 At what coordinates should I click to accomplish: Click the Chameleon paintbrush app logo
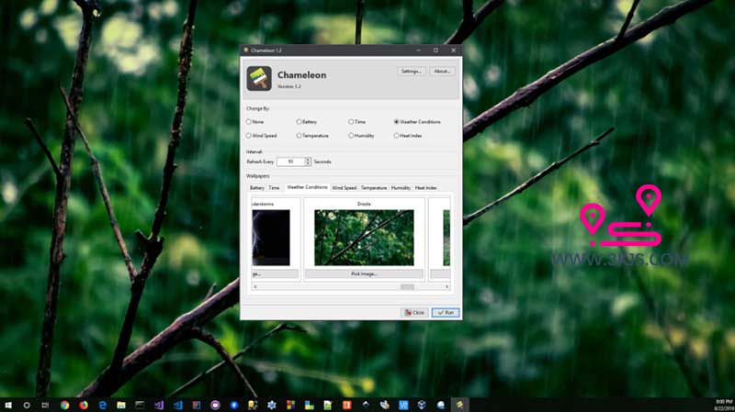coord(259,78)
